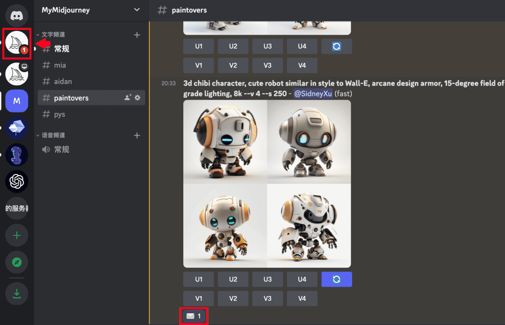Open the sailboat server with monitor badge
The height and width of the screenshot is (325, 505).
(17, 74)
